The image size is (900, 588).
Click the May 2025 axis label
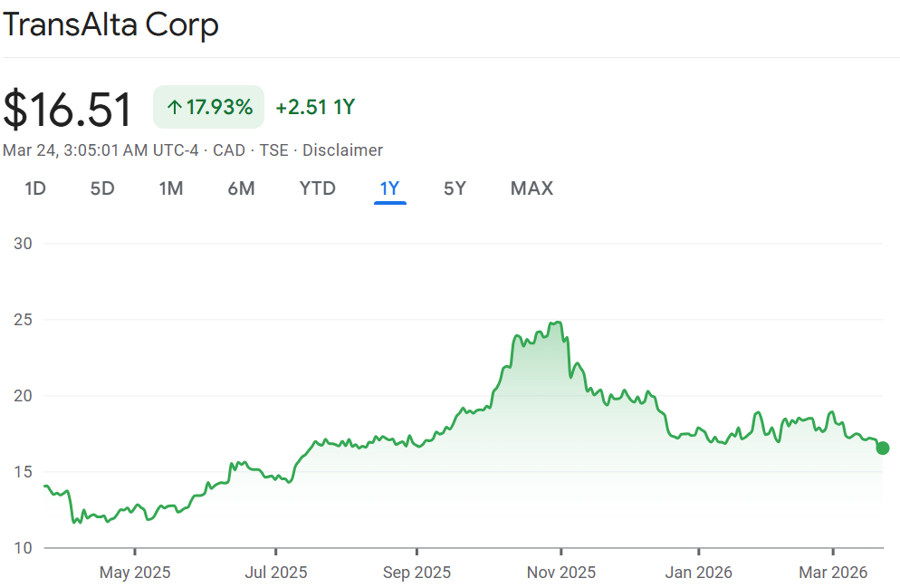point(135,573)
